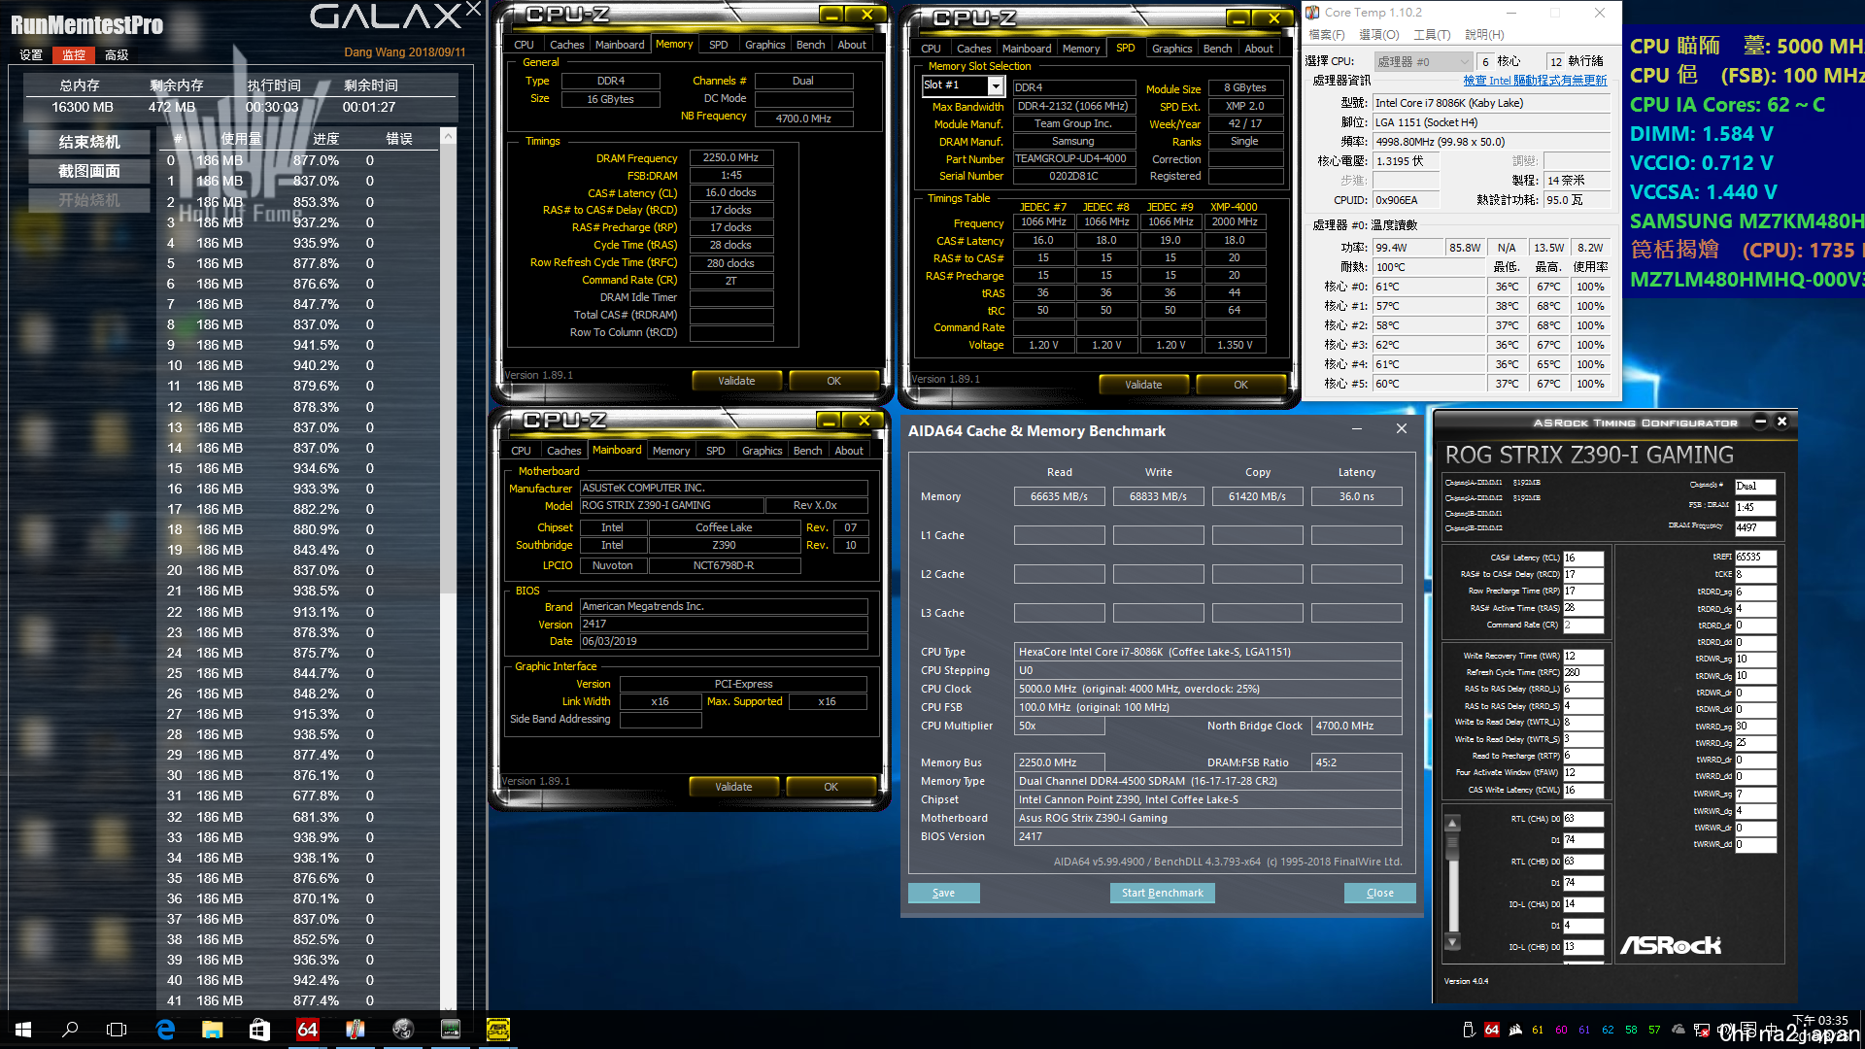Switch to the yellow ASRock CPU-Z taskbar icon
1865x1049 pixels.
pos(497,1030)
